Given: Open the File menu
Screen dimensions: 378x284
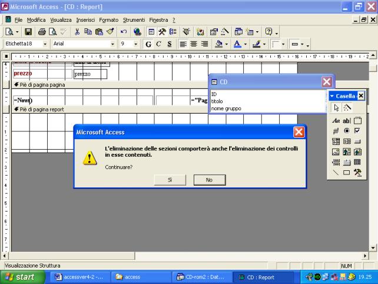Looking at the screenshot, I should (18, 20).
